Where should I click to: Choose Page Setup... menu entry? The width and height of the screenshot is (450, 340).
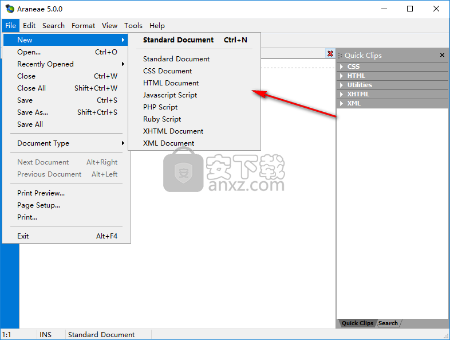[x=66, y=205]
